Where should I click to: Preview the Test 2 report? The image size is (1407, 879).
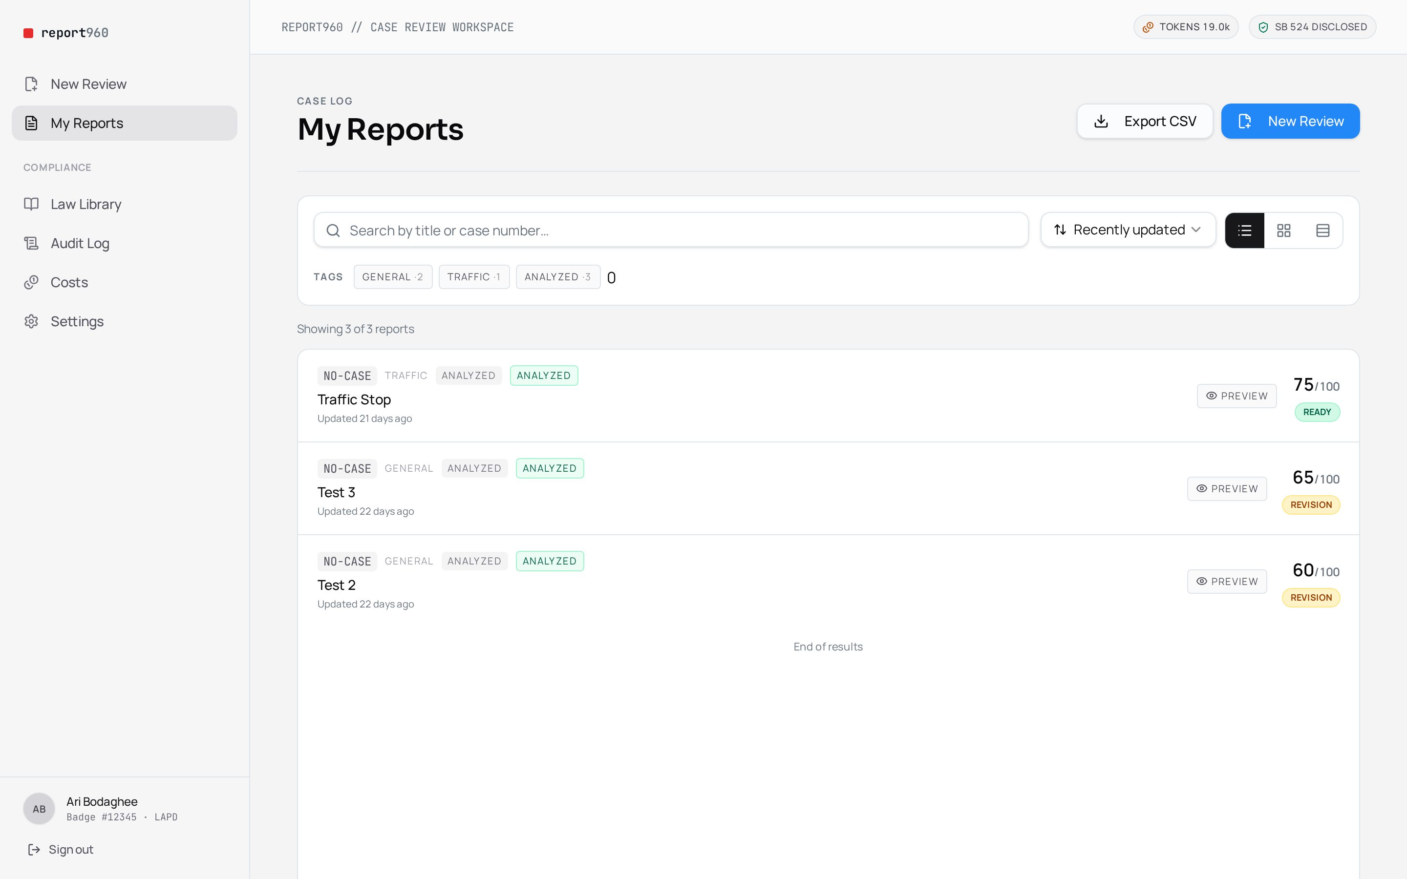(1227, 581)
